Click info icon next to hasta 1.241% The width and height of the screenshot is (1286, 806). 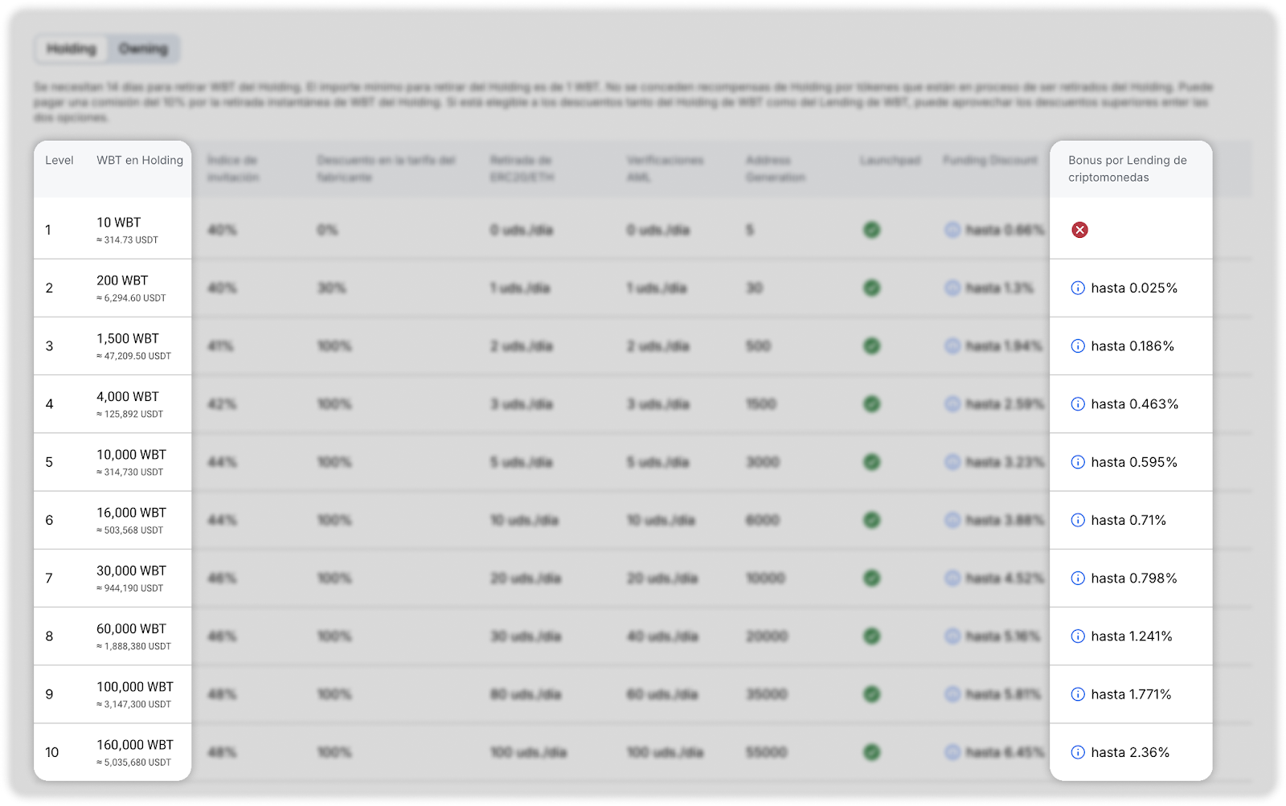(1078, 636)
